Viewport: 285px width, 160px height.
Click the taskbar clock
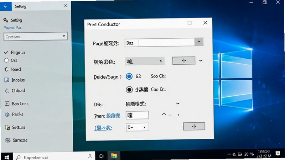coord(264,154)
